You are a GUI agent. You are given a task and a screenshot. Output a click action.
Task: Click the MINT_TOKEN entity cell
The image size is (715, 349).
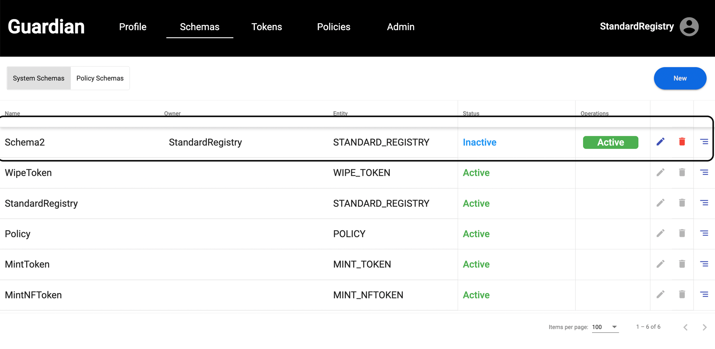[x=362, y=264]
